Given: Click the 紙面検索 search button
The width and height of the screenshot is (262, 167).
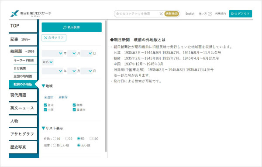Looking at the screenshot, I should click(72, 27).
